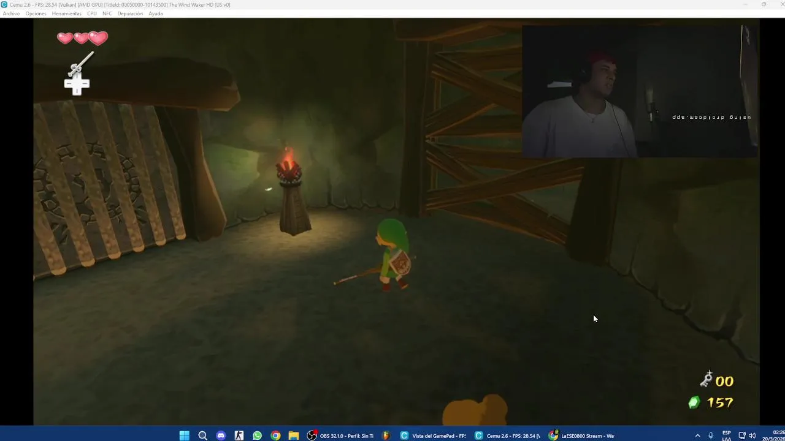Click the small key counter icon
The height and width of the screenshot is (441, 785).
click(x=706, y=380)
